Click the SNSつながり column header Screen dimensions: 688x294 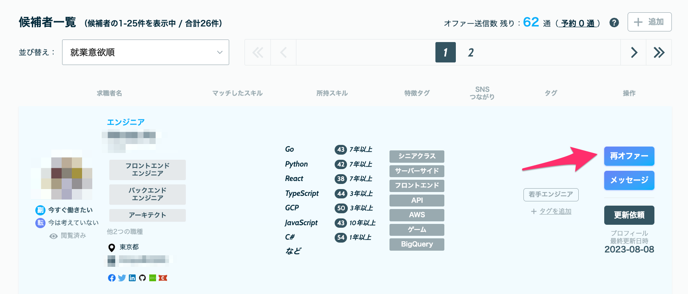tap(482, 93)
